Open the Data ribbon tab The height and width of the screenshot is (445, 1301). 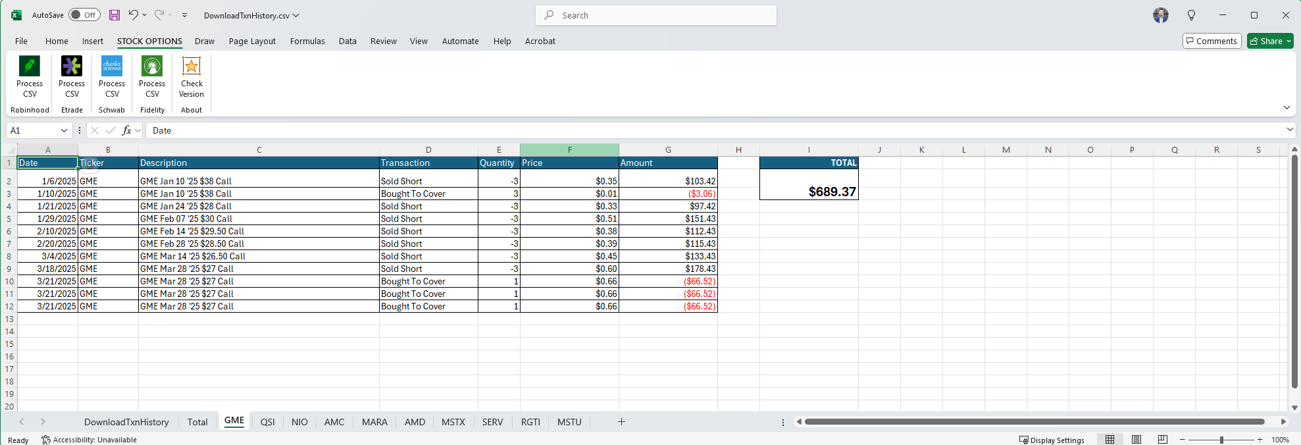(x=347, y=41)
